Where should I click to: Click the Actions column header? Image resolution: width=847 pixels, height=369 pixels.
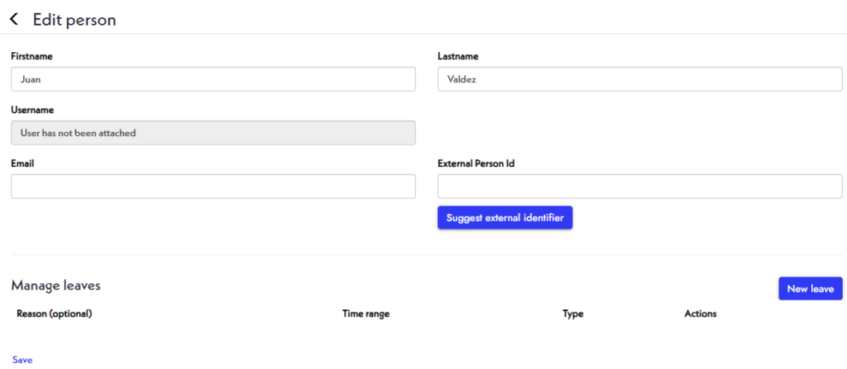click(x=700, y=314)
